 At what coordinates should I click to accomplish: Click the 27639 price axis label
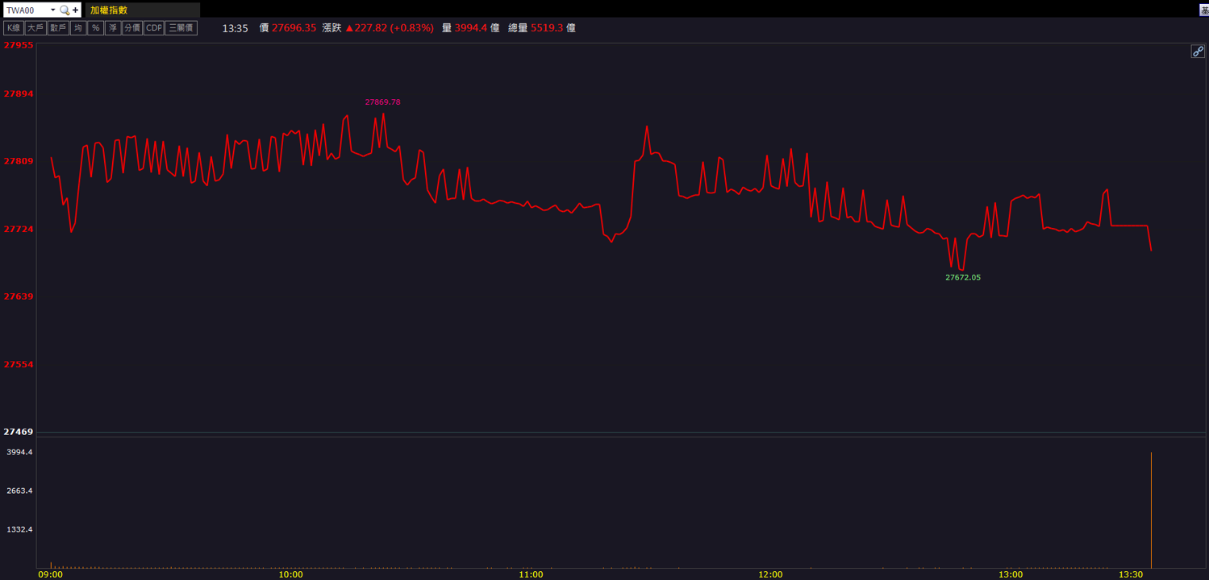tap(19, 296)
